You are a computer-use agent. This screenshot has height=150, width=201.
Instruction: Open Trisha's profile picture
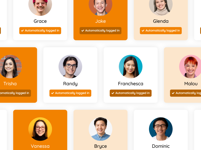pos(11,66)
